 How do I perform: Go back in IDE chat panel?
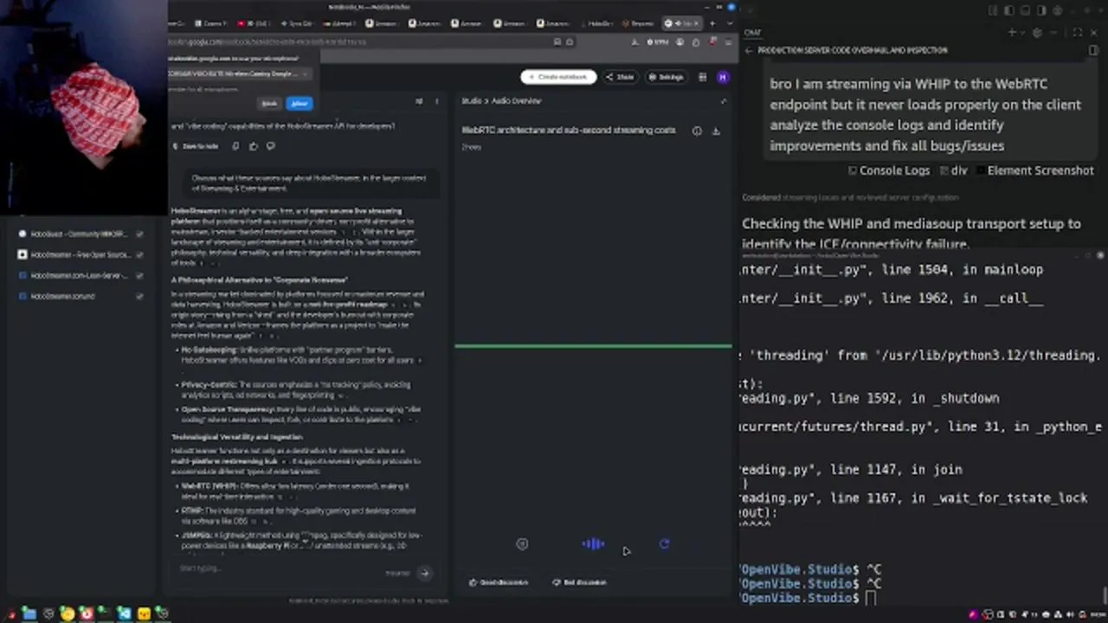(x=749, y=50)
